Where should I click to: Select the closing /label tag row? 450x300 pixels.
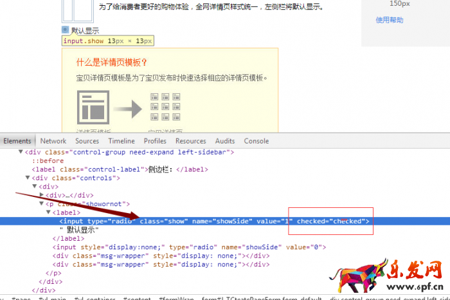[x=68, y=238]
